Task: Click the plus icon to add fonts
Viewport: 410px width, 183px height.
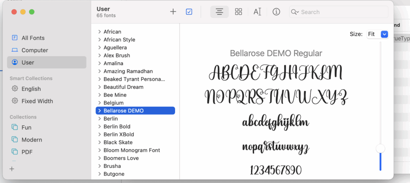Action: 173,12
